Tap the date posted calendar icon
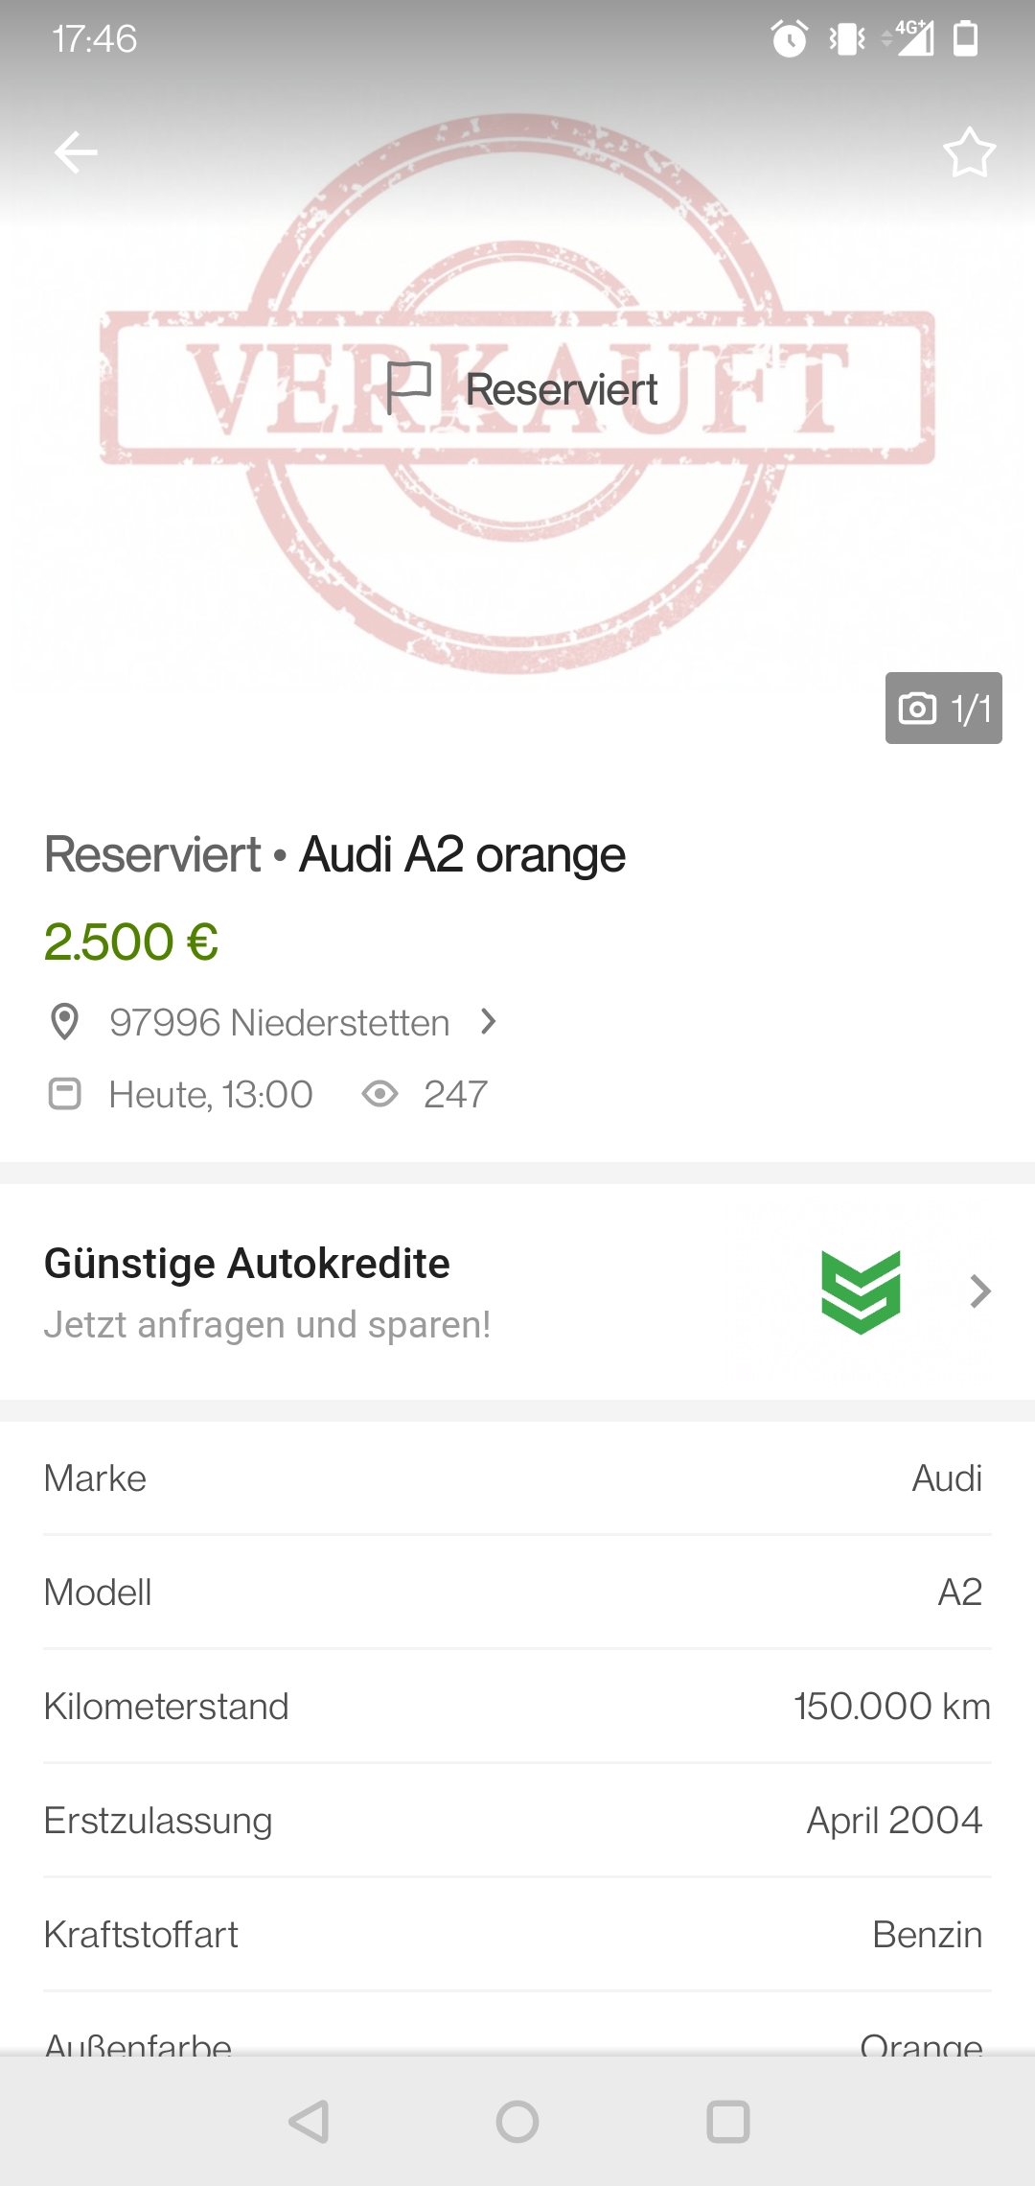Screen dimensions: 1035x2186 tap(65, 1094)
